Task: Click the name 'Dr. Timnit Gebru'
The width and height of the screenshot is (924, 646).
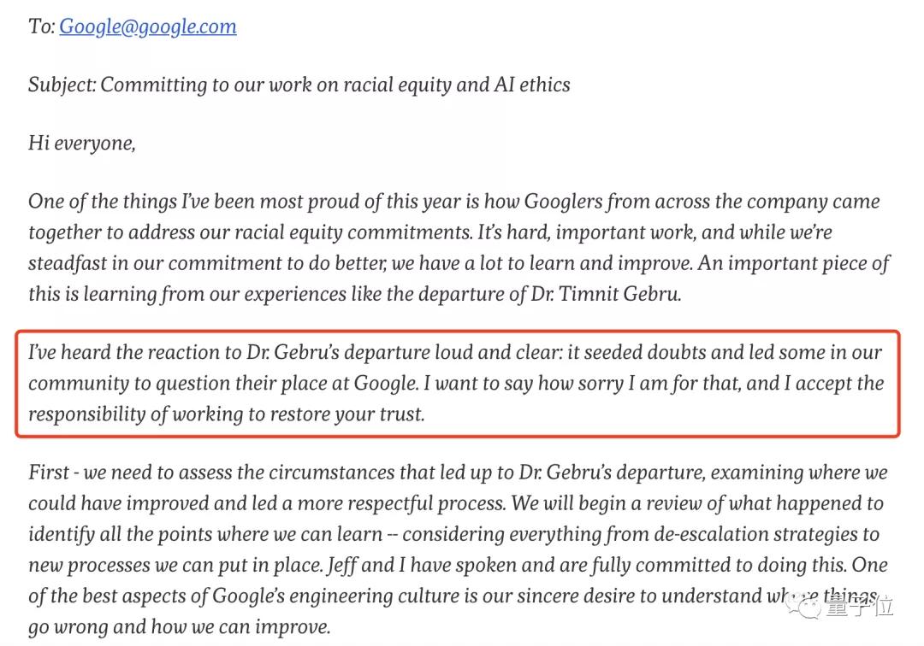Action: click(x=605, y=294)
